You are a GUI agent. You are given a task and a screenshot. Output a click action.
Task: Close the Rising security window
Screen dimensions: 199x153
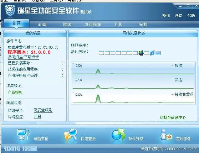[196, 6]
